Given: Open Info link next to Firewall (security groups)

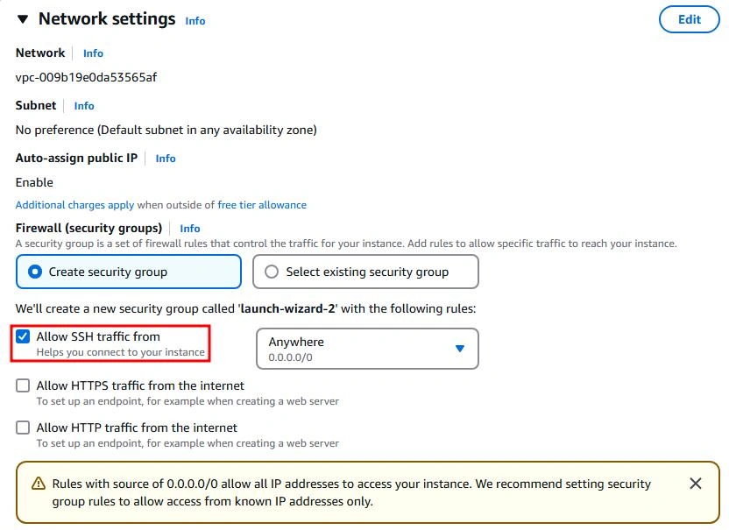Looking at the screenshot, I should tap(190, 229).
